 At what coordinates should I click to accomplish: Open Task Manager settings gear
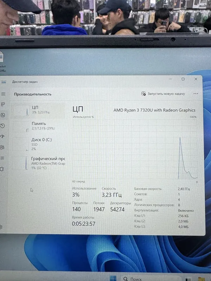click(1, 227)
